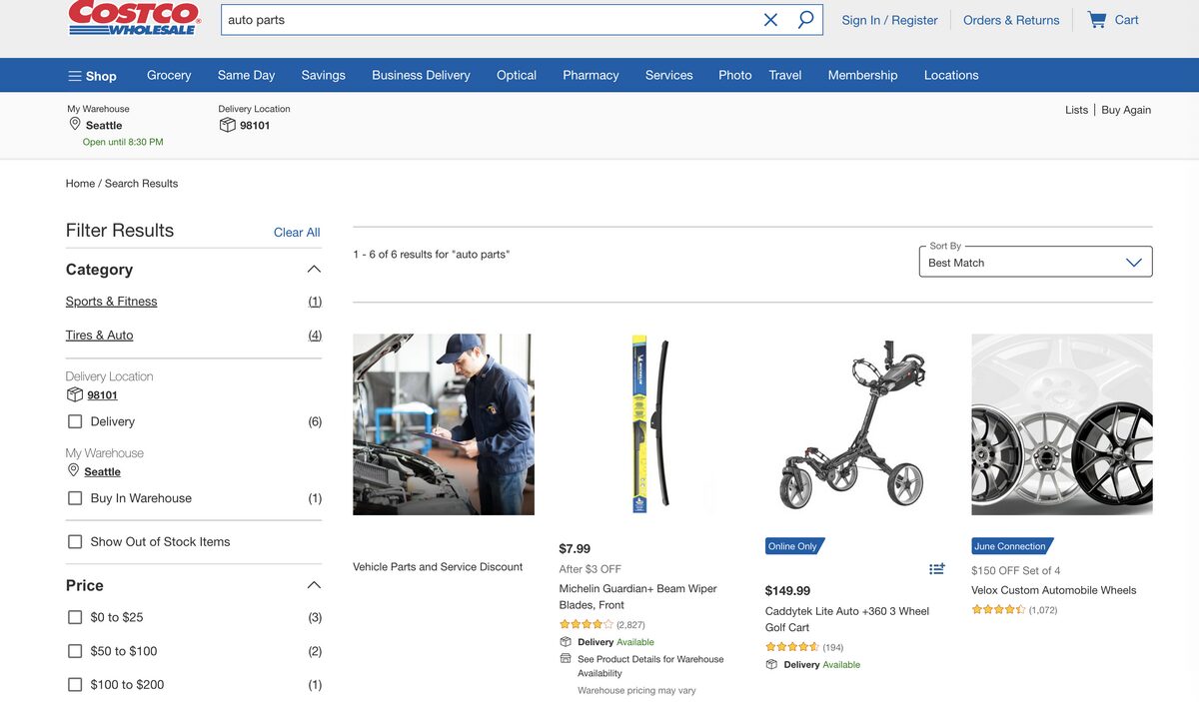
Task: Clear the search box with X icon
Action: click(x=770, y=20)
